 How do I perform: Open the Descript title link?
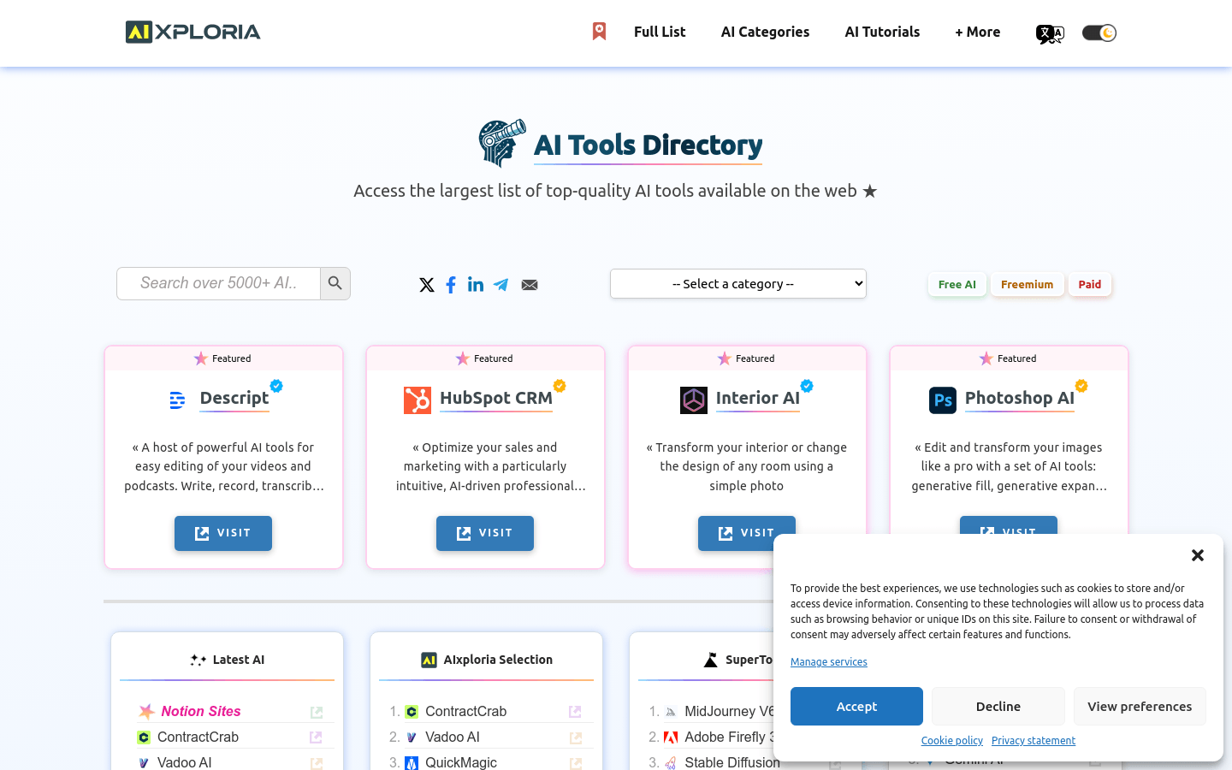click(x=234, y=398)
